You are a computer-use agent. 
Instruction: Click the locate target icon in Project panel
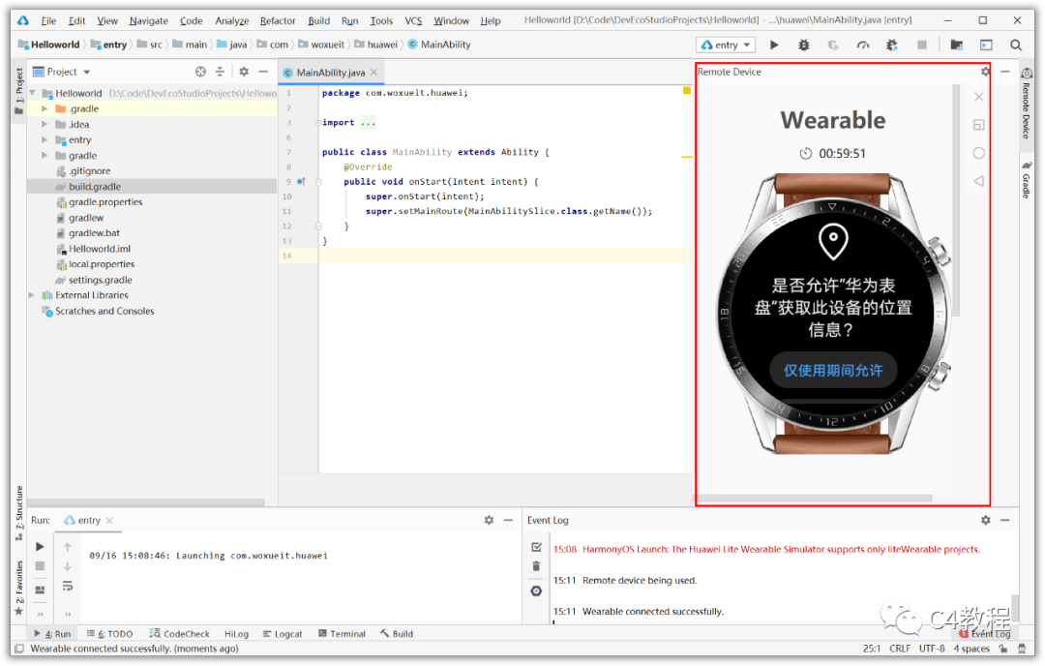coord(200,72)
